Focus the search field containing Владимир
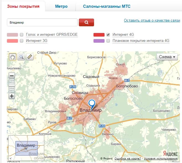Image resolution: width=182 pixels, height=163 pixels. click(x=42, y=22)
